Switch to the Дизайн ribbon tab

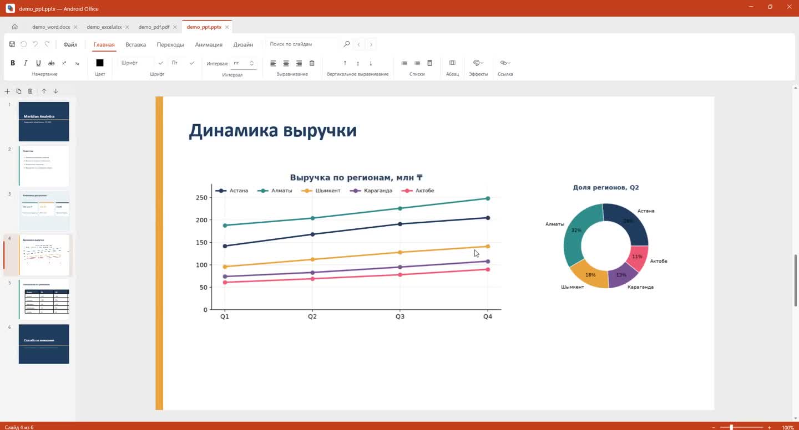coord(243,44)
